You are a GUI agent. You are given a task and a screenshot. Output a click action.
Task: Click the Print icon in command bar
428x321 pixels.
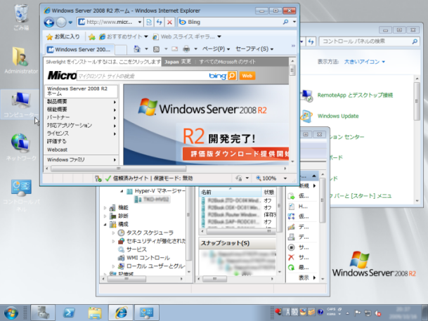(186, 49)
